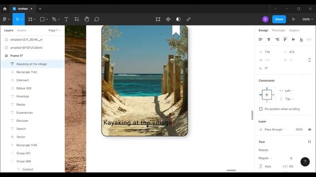Click the layer opacity field 100%
Viewport: 316px width, 177px height.
click(299, 129)
